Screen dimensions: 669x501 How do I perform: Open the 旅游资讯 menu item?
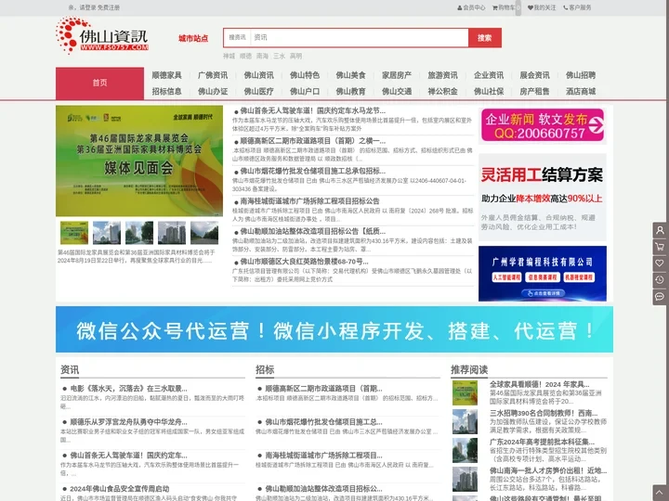[443, 75]
